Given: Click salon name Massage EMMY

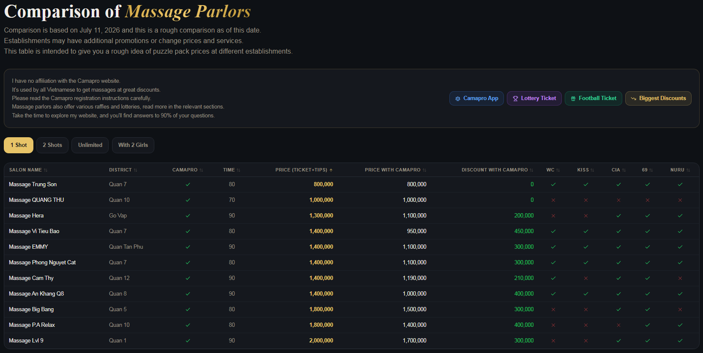Looking at the screenshot, I should pos(28,247).
